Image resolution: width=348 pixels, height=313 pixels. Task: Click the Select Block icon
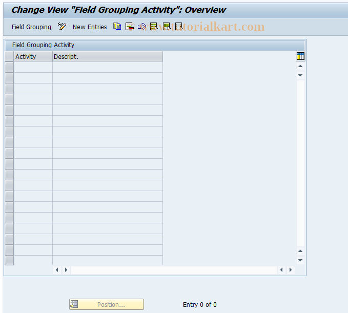(166, 27)
